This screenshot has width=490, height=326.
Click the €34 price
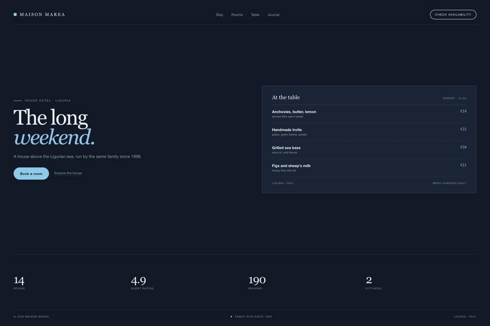[463, 147]
